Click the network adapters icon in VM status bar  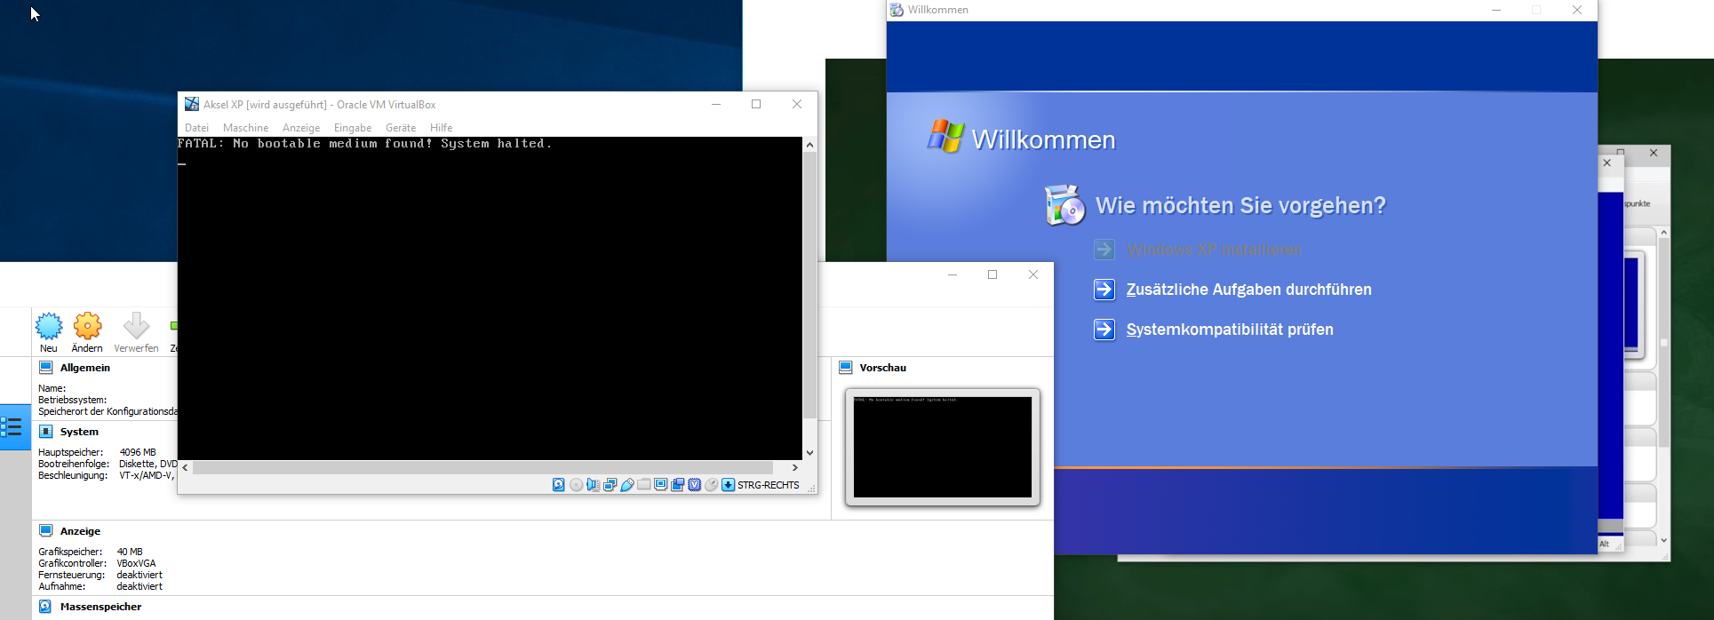(610, 485)
